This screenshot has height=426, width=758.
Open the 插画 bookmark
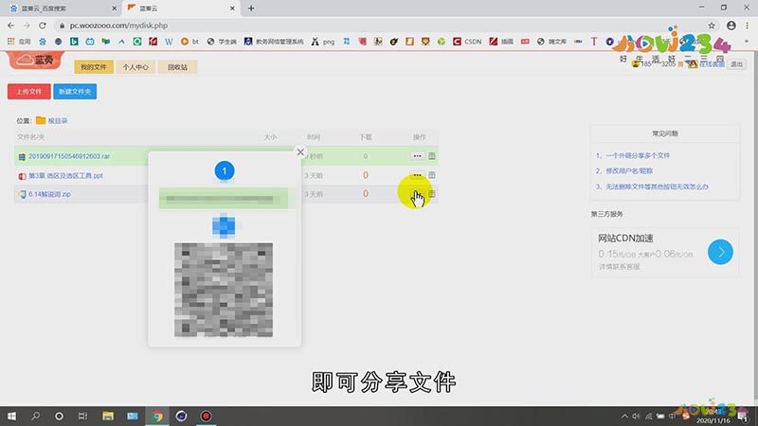coord(501,42)
